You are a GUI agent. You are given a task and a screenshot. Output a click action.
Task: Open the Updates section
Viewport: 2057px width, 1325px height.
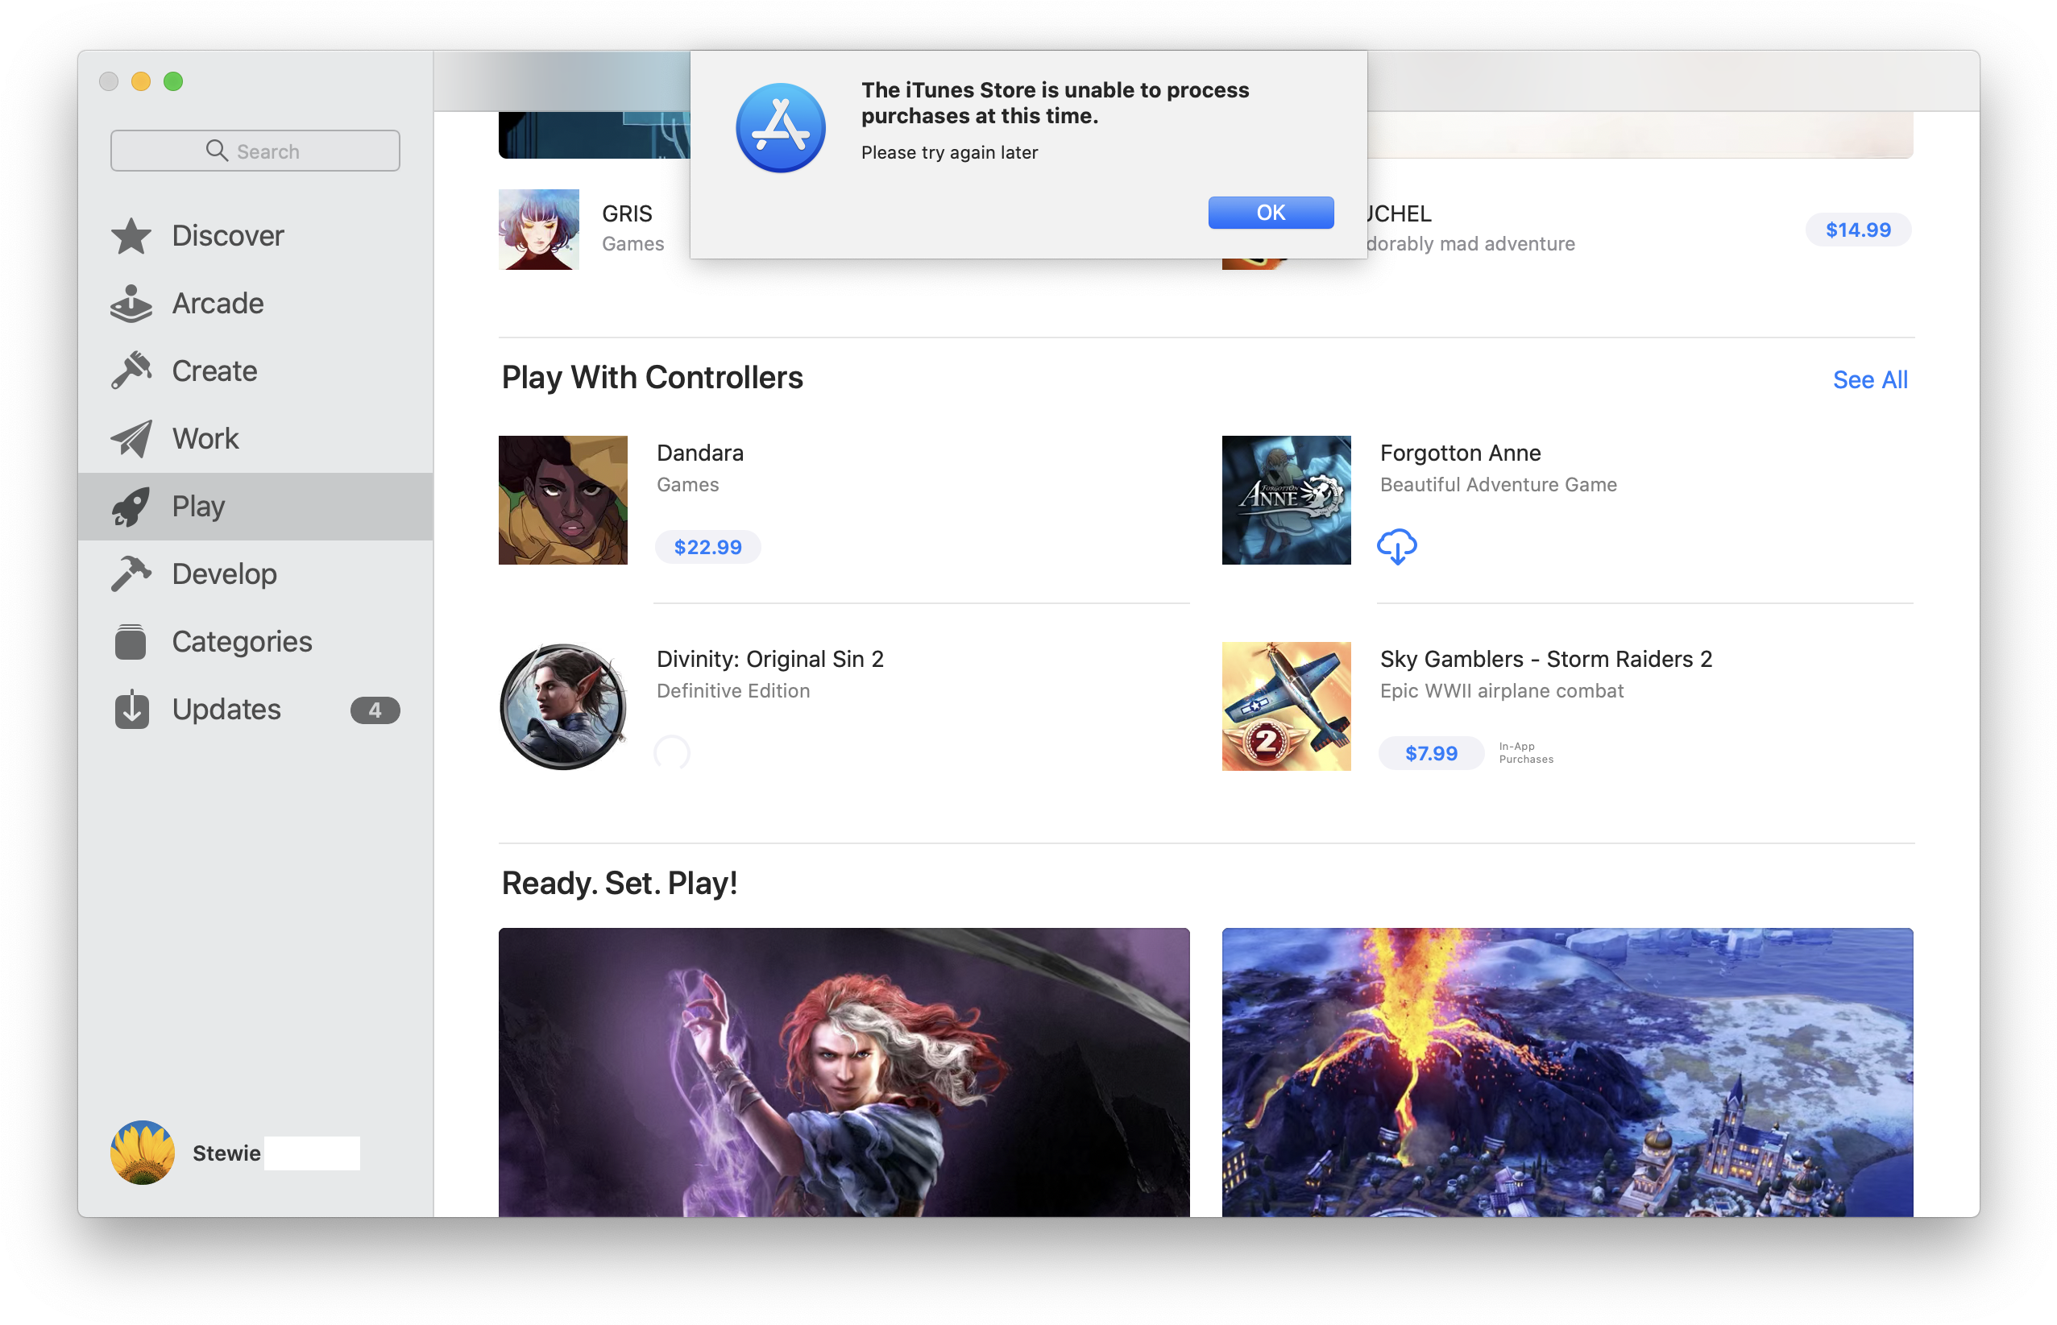point(255,709)
